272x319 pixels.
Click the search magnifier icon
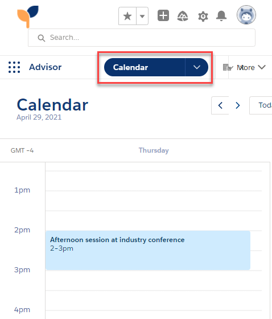42,38
